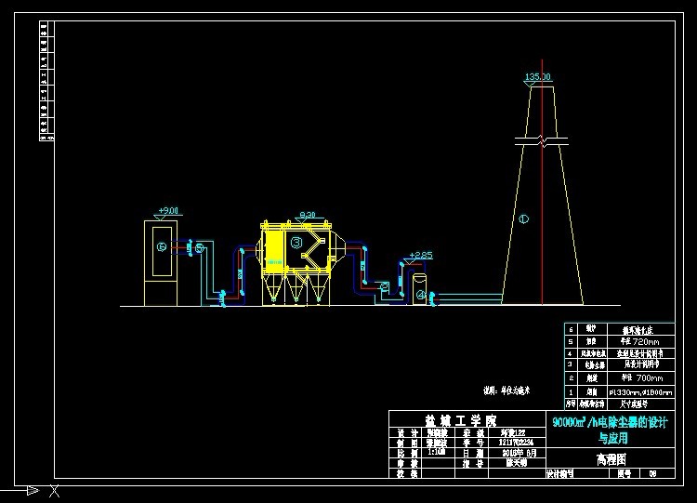Screen dimensions: 697x503
Task: Click the cyan 90000m³/h电除尘器的设计 title line
Action: [610, 422]
